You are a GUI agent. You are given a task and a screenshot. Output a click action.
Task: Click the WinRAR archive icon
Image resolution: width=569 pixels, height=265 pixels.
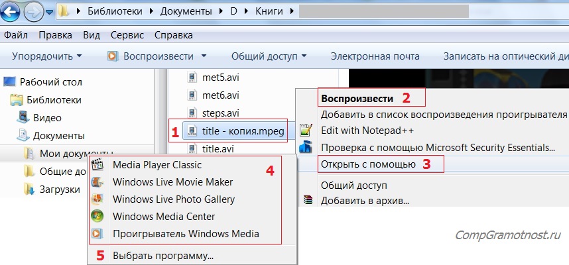(306, 199)
